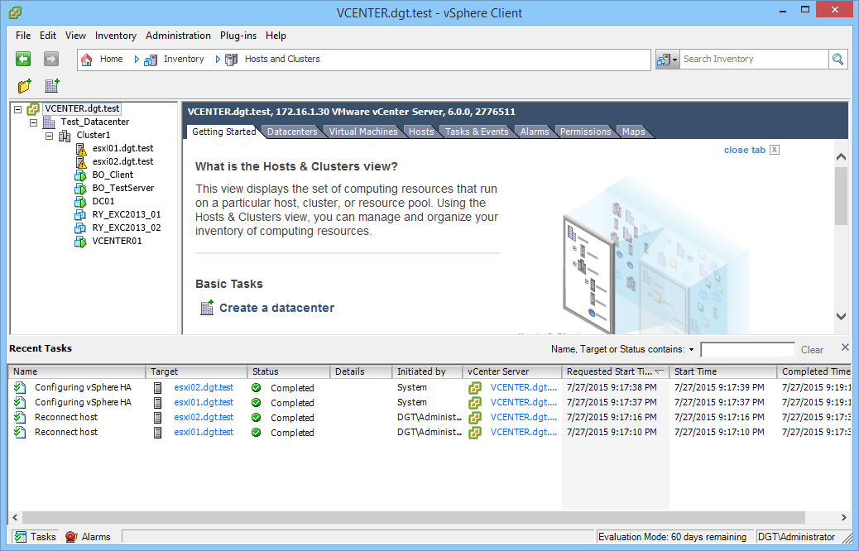859x551 pixels.
Task: Open the search scope dropdown icon
Action: (x=667, y=59)
